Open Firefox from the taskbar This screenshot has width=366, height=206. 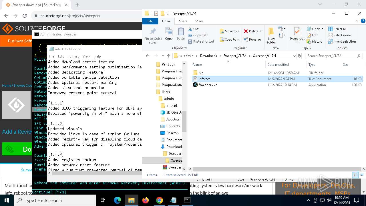click(146, 200)
